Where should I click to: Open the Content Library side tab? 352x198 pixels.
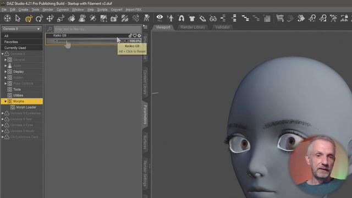145,82
